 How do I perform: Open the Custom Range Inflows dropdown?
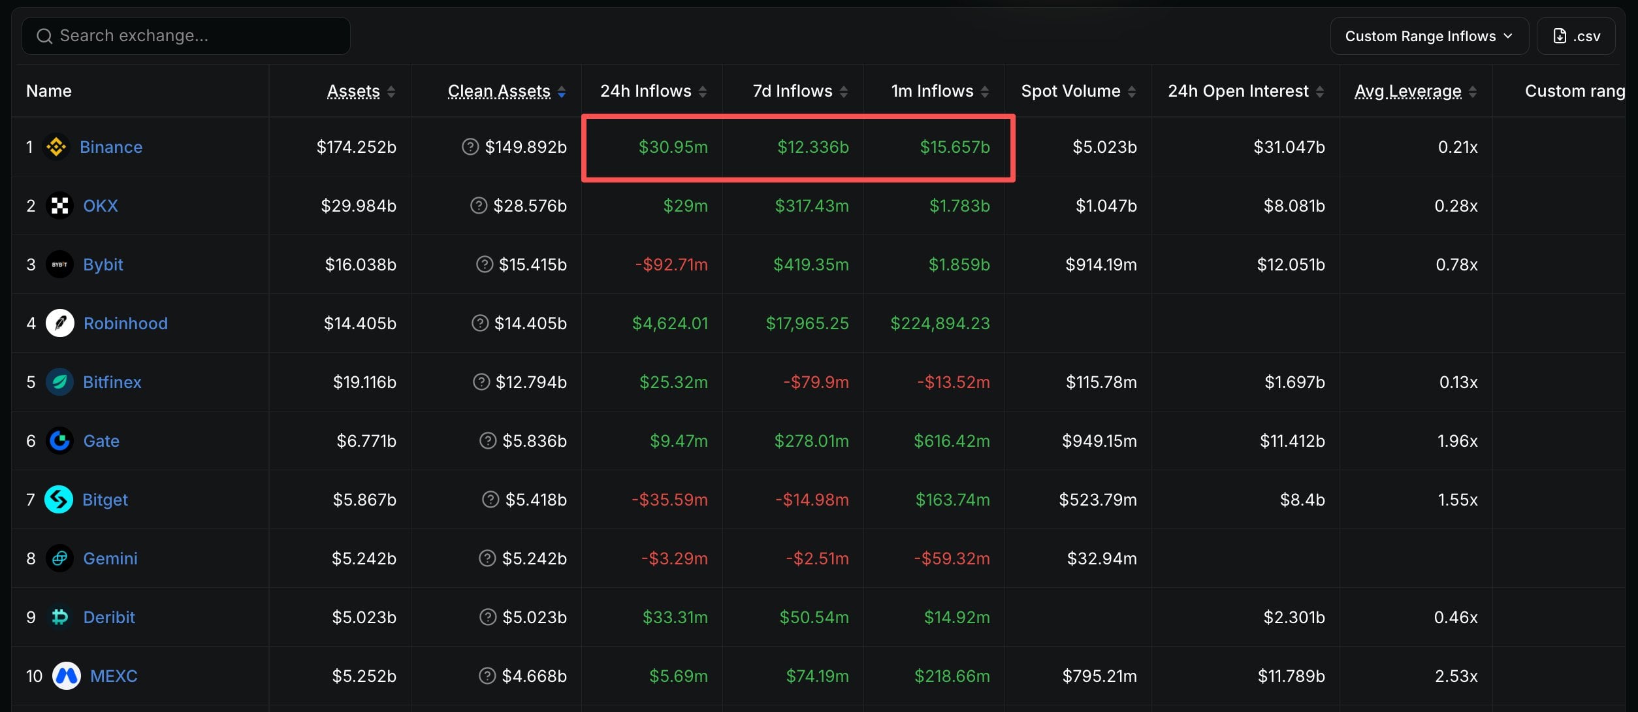[x=1429, y=36]
